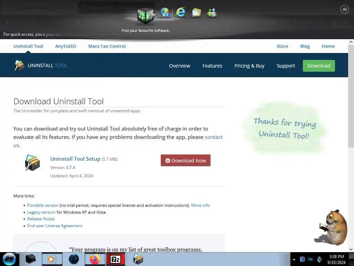
Task: Click the 'Download Uninstall Tool' heading
Action: [58, 101]
